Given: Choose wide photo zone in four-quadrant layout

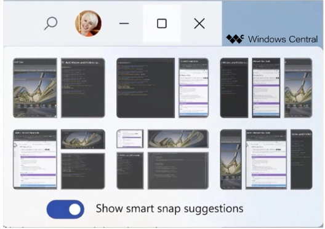Looking at the screenshot, I should 178,139.
